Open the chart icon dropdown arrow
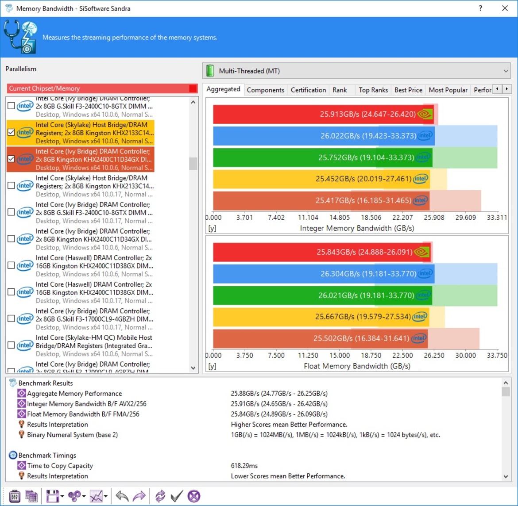518x506 pixels. 106,496
